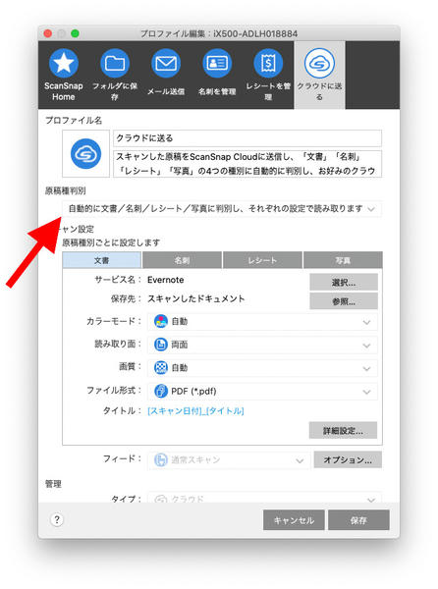This screenshot has height=589, width=438.
Task: Choose the クラウドに送る cloud profile icon
Action: point(319,63)
